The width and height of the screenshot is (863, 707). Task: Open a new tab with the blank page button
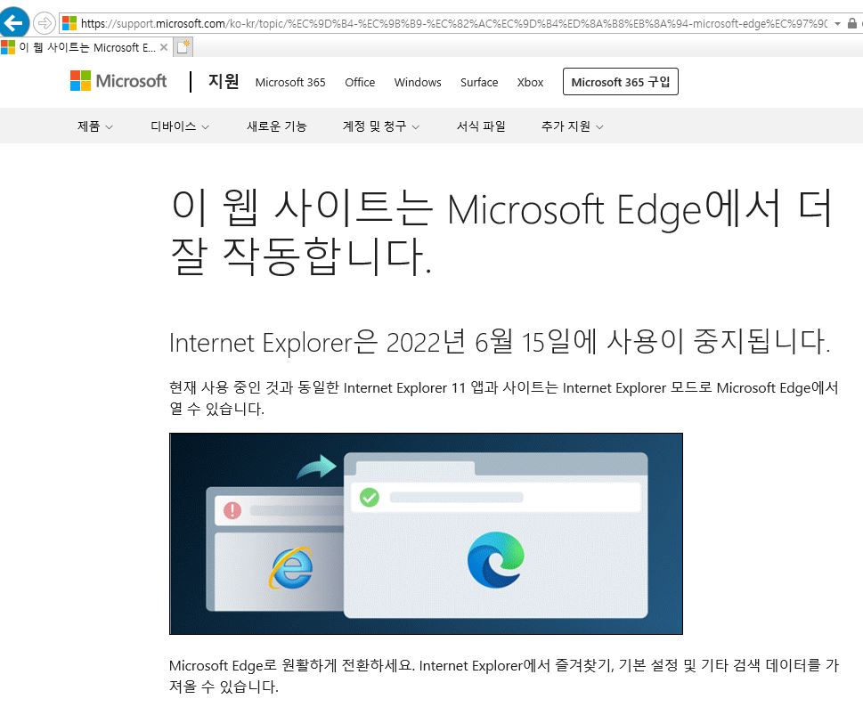click(183, 47)
